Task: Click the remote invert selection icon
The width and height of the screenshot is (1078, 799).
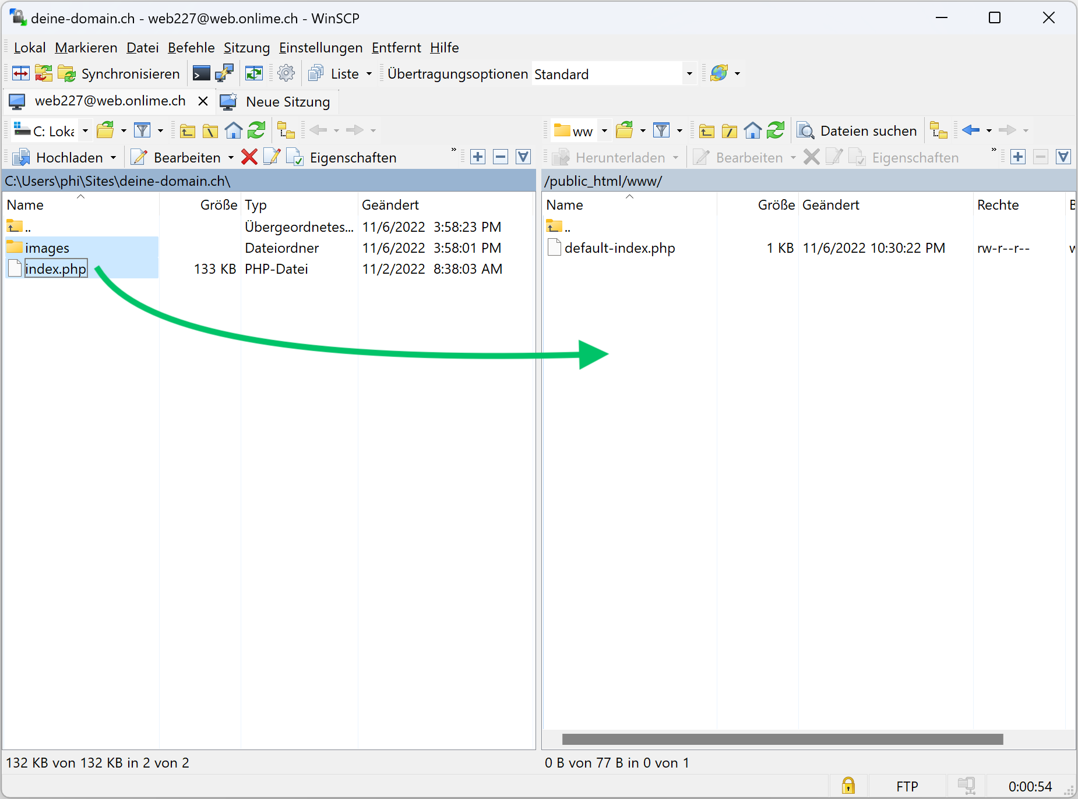Action: point(1063,157)
